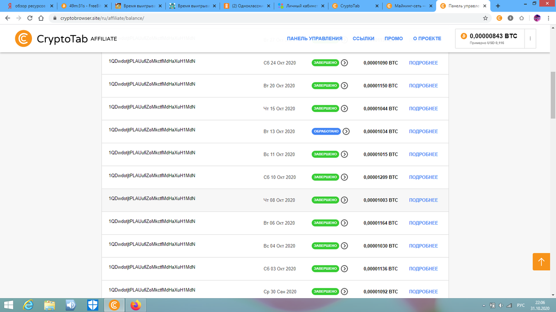This screenshot has width=556, height=312.
Task: Click amount 0,00001030 BTC
Action: coord(380,246)
